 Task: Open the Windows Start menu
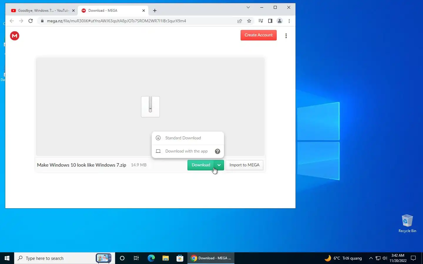(7, 258)
